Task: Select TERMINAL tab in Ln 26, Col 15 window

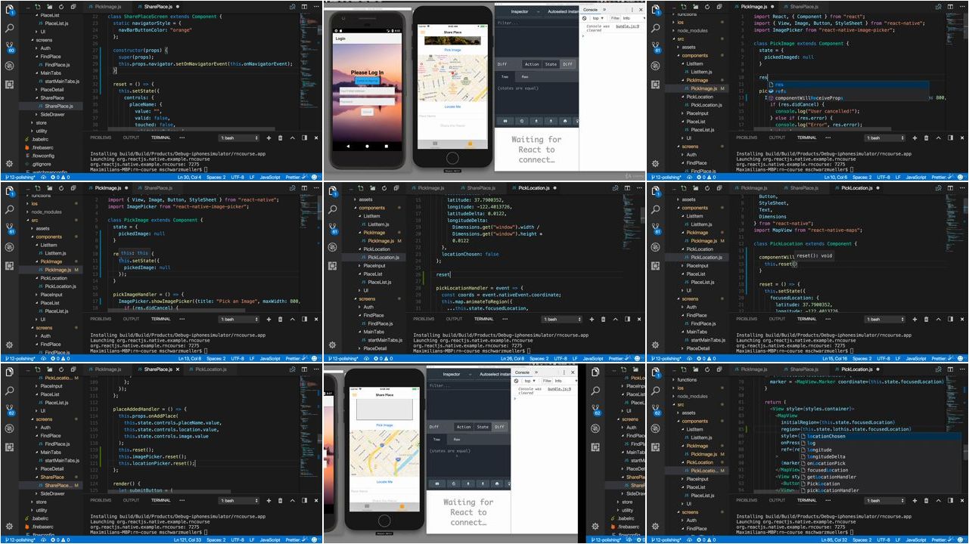Action: [806, 319]
